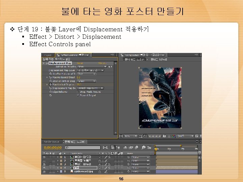The image size is (243, 182).
Task: Hide the spiderman3.jpg layer via eye icon
Action: [x=44, y=171]
